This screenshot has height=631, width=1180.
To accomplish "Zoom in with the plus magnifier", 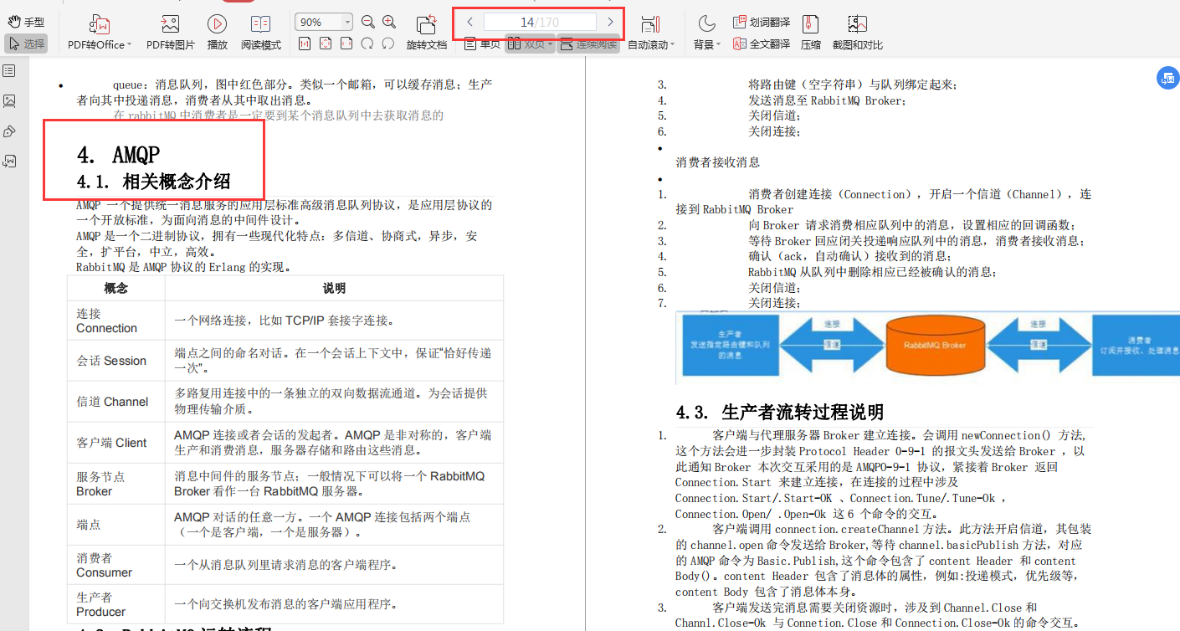I will point(389,22).
